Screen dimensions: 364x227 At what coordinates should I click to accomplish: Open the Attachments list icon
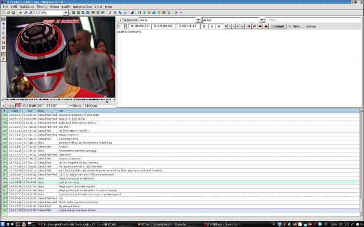120,12
